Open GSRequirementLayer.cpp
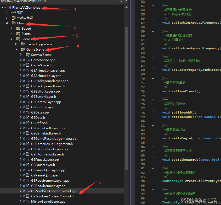The height and width of the screenshot is (205, 221). click(x=50, y=181)
